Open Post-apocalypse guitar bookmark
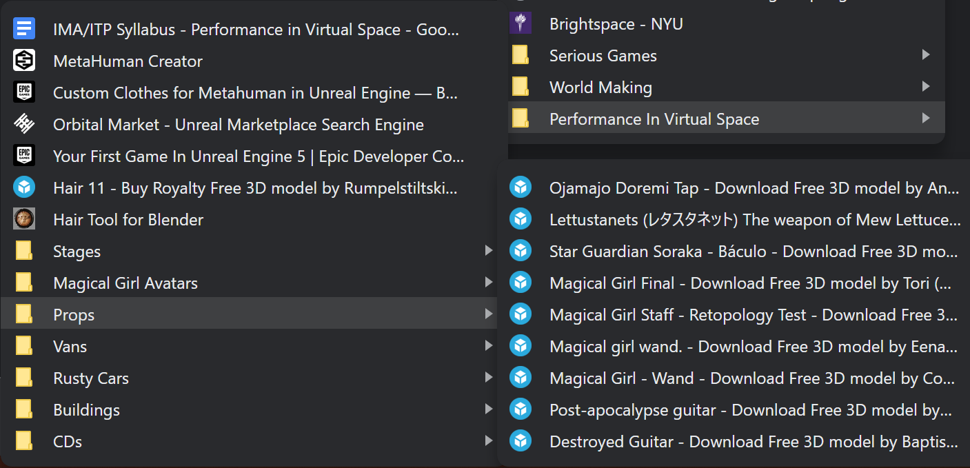This screenshot has height=468, width=970. (734, 410)
